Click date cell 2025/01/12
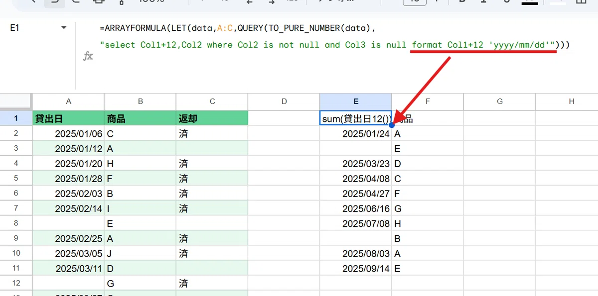 68,148
